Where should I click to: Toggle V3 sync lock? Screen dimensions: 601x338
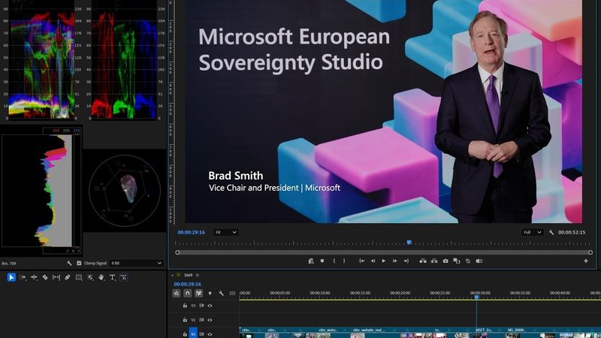201,306
